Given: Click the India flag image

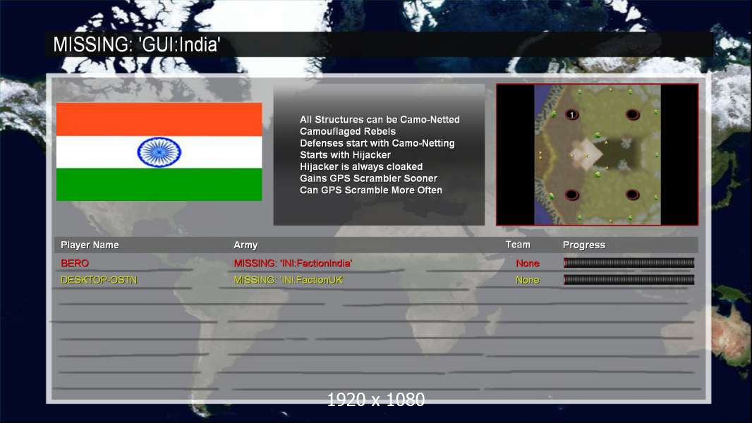Looking at the screenshot, I should pos(159,152).
